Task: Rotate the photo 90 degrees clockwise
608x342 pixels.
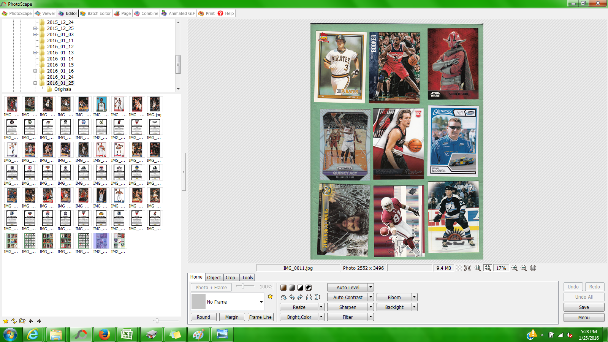Action: coord(300,297)
